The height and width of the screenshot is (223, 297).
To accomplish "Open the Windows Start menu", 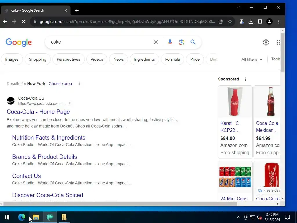I will click(7, 217).
